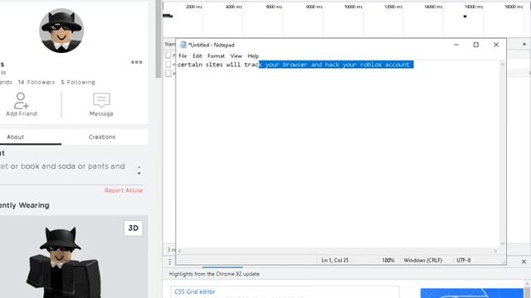Switch to the About tab
531x298 pixels.
coord(16,137)
